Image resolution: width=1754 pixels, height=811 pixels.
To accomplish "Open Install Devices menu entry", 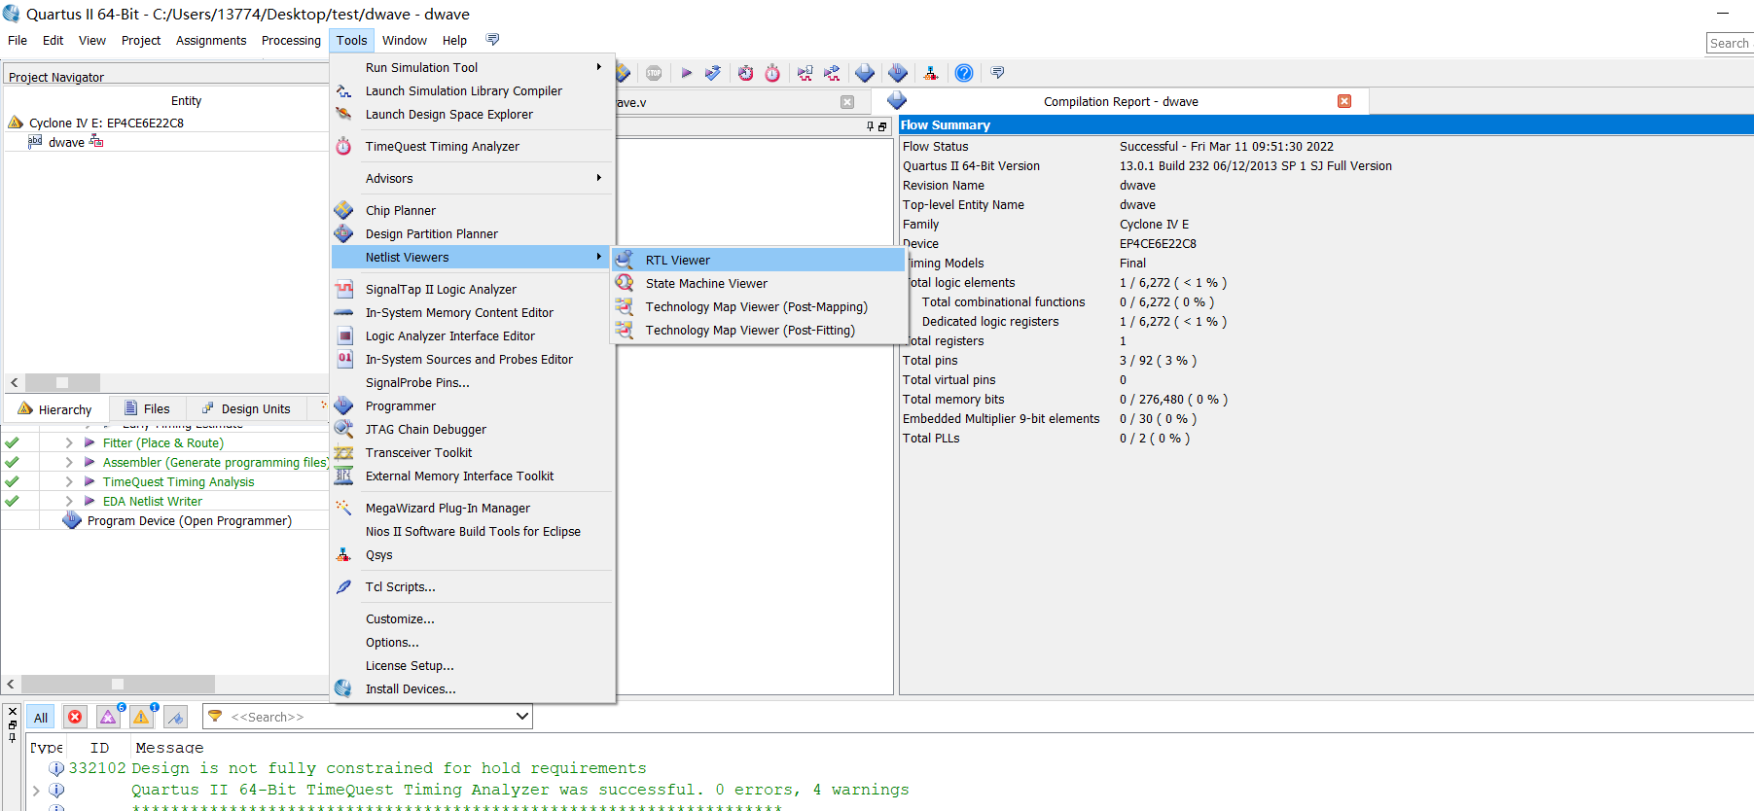I will coord(474,688).
